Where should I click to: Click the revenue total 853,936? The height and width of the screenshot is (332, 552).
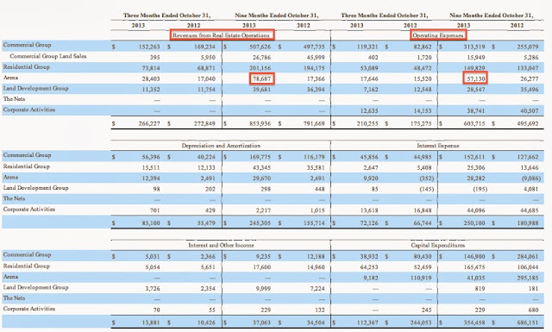click(260, 123)
